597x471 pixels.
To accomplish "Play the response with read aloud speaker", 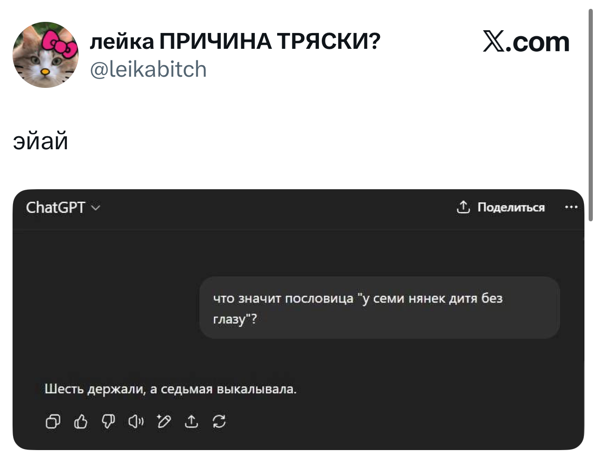I will pos(136,421).
